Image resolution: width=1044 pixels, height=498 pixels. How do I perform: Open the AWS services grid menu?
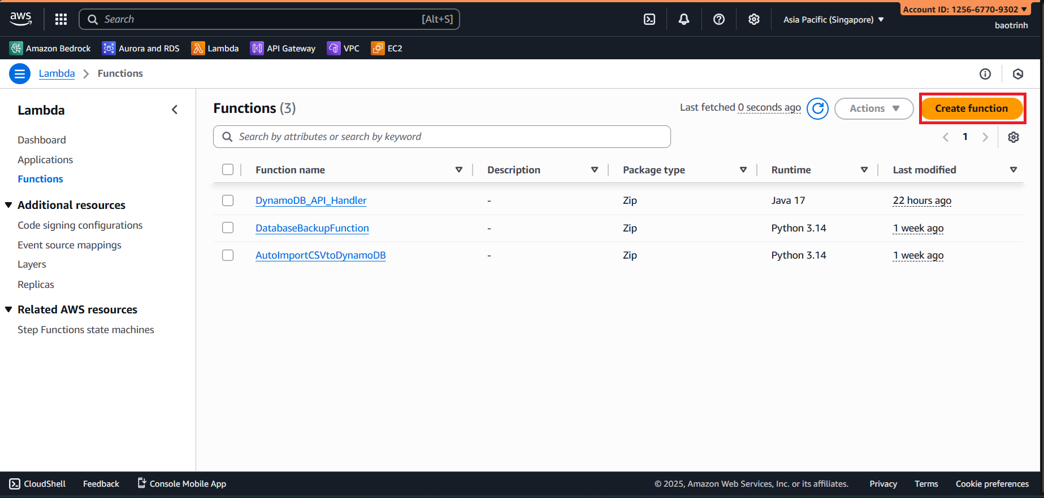(x=61, y=19)
